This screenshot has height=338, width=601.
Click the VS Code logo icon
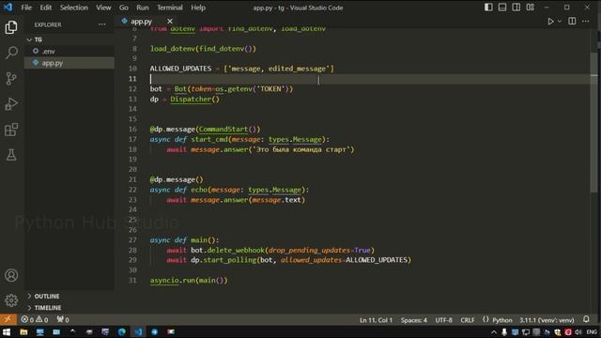coord(8,8)
